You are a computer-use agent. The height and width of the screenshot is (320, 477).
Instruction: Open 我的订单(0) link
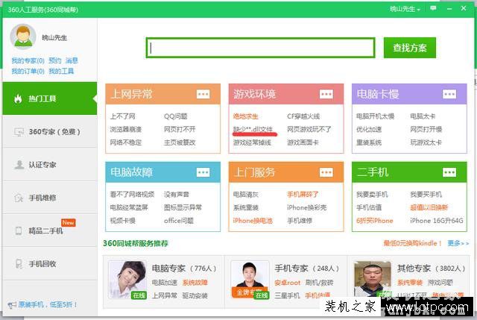pyautogui.click(x=28, y=72)
